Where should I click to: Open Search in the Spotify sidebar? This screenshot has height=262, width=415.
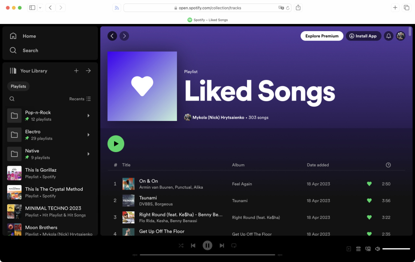(x=24, y=50)
